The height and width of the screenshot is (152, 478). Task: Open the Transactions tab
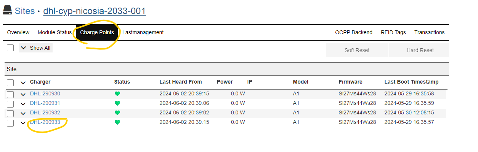(x=430, y=32)
